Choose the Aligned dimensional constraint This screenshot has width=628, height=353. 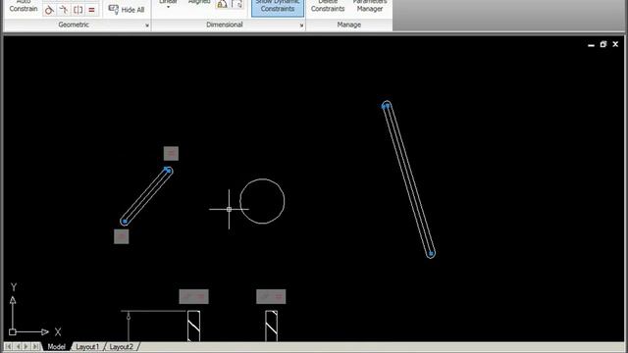pyautogui.click(x=199, y=3)
